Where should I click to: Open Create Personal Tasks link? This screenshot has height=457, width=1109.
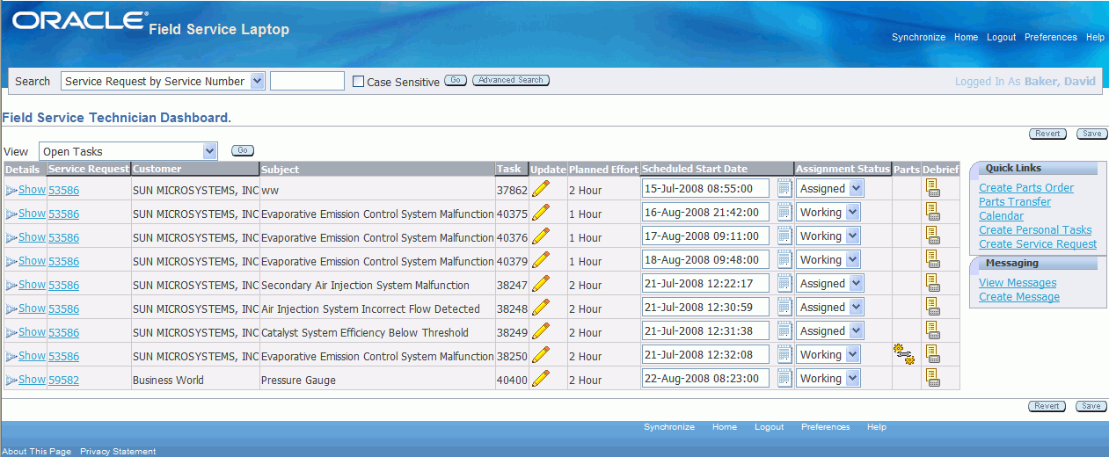click(x=1035, y=229)
